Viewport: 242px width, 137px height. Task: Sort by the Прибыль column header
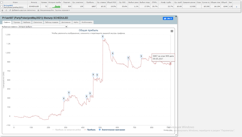tap(90, 2)
